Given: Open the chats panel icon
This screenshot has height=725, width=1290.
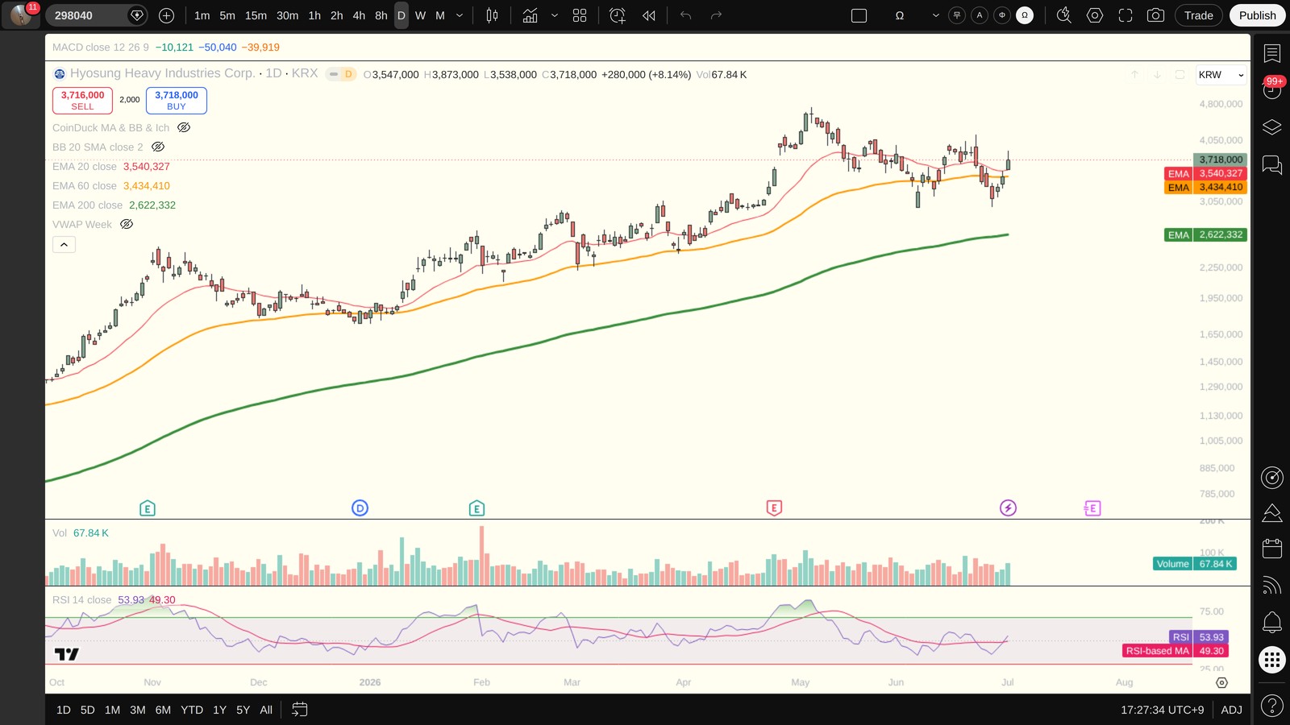Looking at the screenshot, I should pos(1272,165).
